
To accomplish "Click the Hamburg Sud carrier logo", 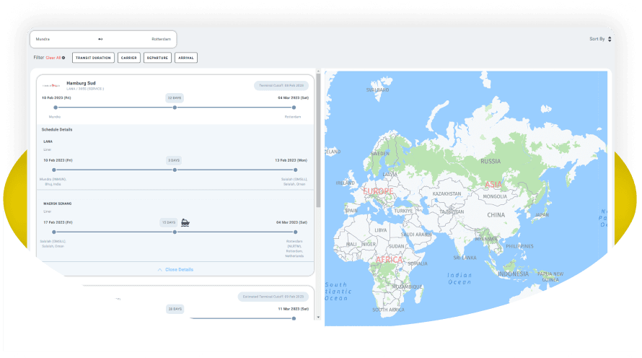I will [x=53, y=85].
